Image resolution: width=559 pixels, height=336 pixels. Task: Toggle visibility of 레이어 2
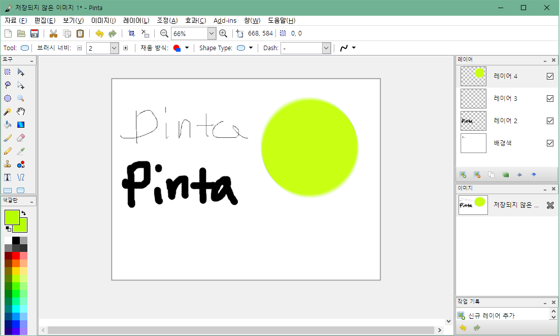click(x=550, y=121)
